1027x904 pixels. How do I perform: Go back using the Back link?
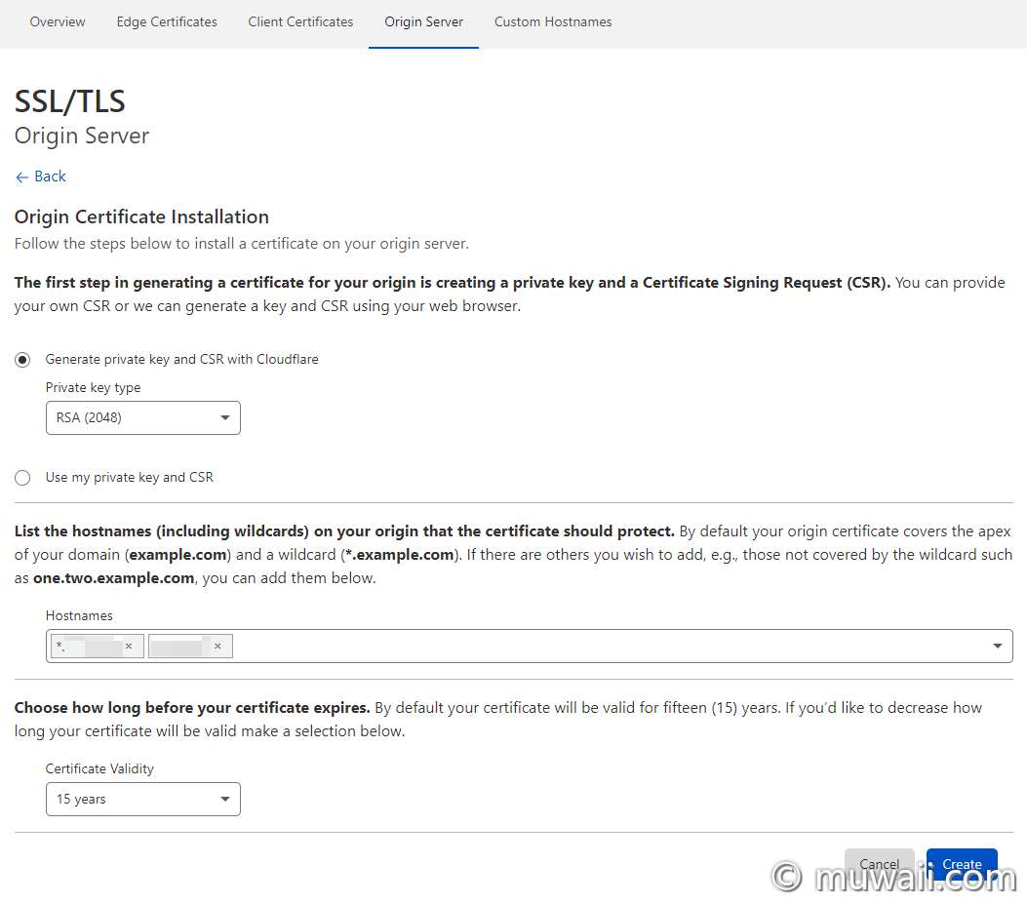[41, 177]
